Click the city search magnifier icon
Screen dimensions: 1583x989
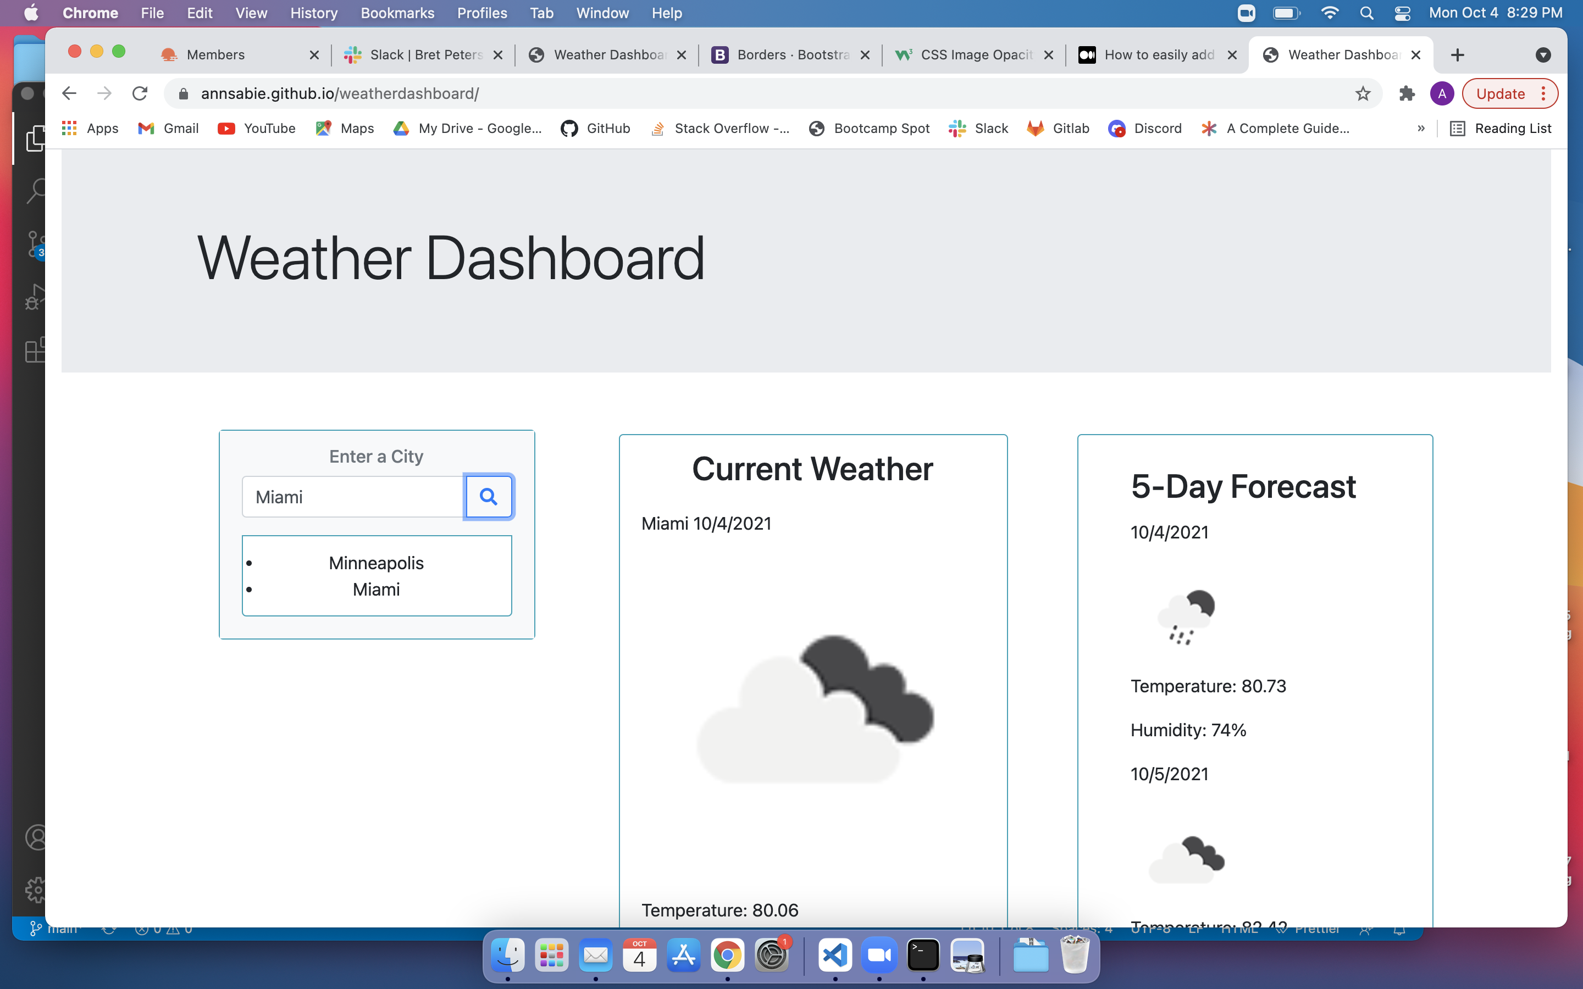coord(489,497)
